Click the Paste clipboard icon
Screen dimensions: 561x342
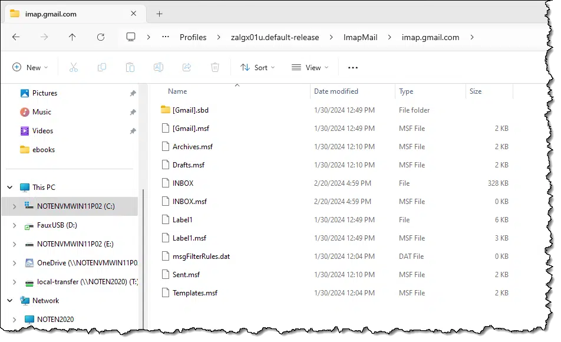(130, 67)
